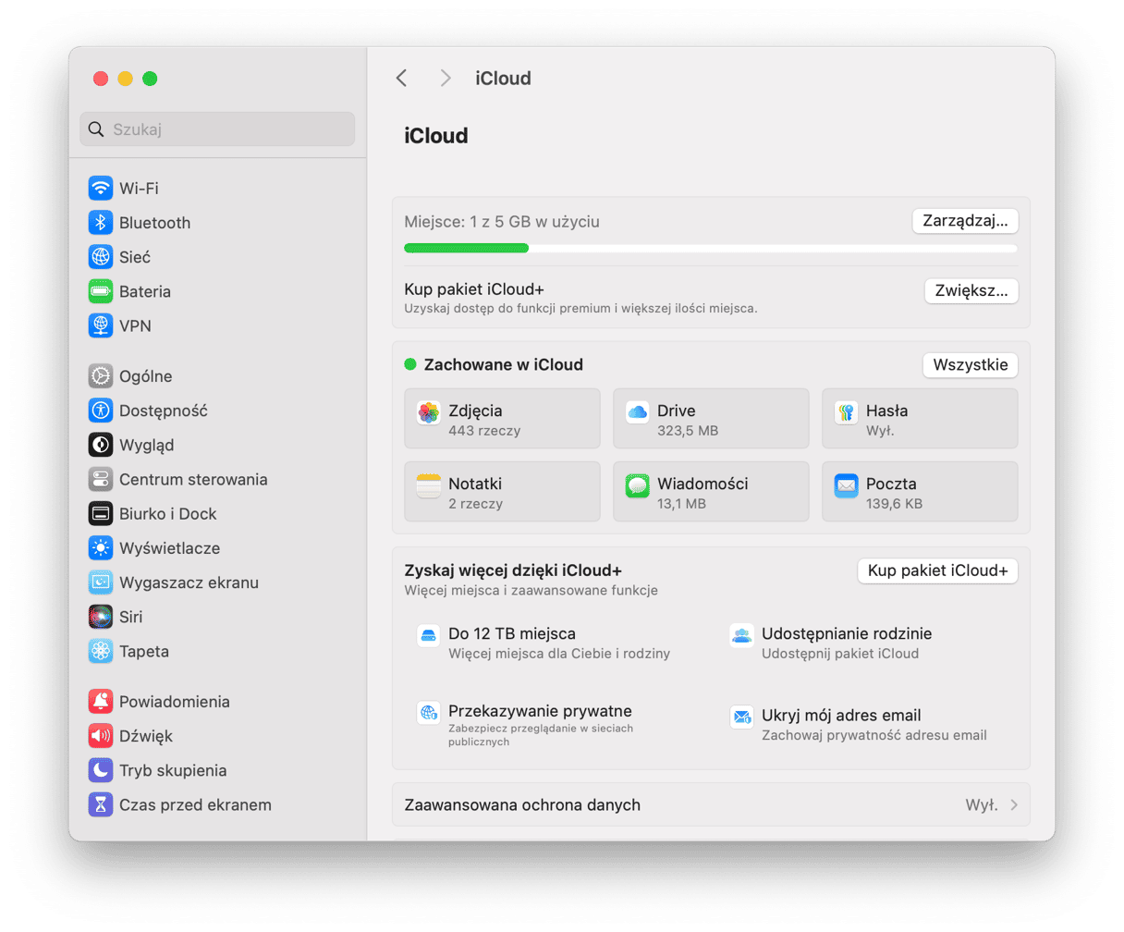Open the Wiadomości messages tile
This screenshot has height=932, width=1124.
[711, 492]
